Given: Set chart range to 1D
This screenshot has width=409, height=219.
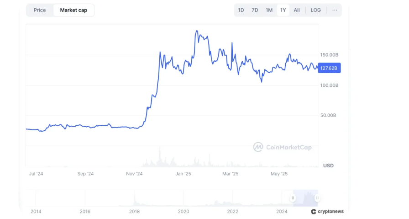Looking at the screenshot, I should pyautogui.click(x=241, y=10).
